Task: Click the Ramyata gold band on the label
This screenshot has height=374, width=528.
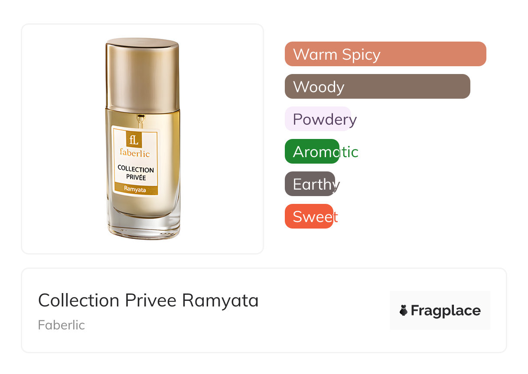Action: (x=135, y=189)
